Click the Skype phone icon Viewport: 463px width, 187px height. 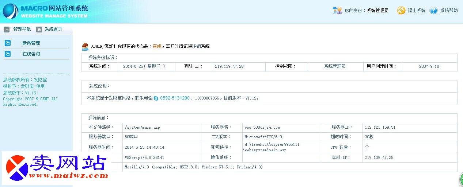[x=156, y=98]
